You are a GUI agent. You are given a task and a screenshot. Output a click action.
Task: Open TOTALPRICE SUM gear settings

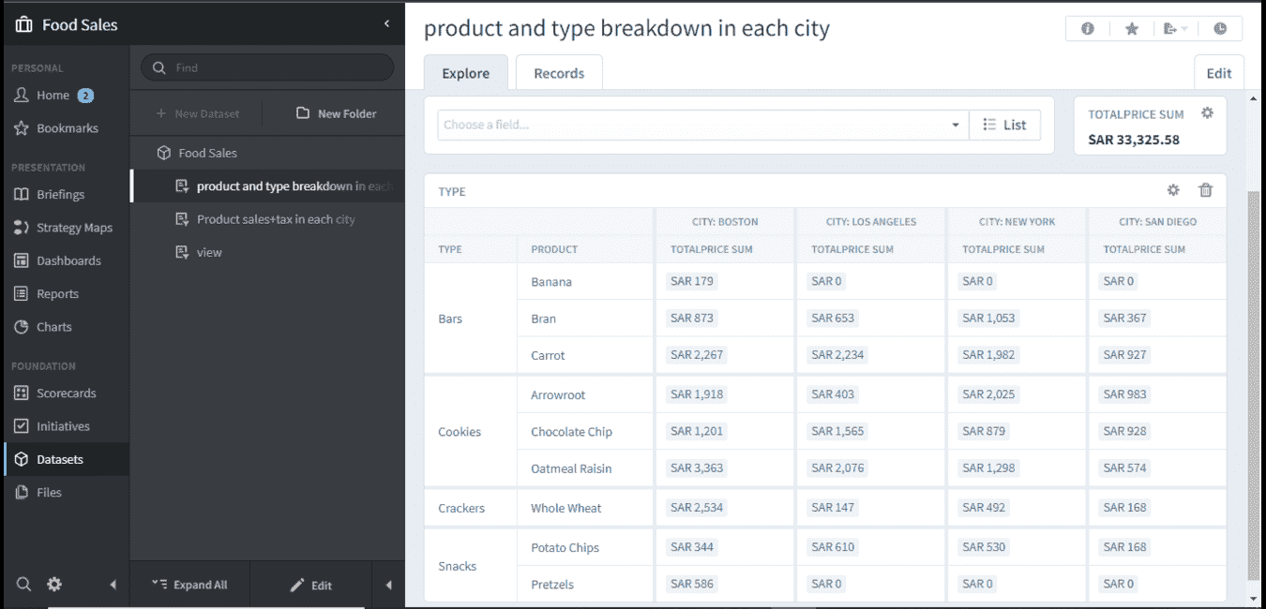pyautogui.click(x=1207, y=112)
